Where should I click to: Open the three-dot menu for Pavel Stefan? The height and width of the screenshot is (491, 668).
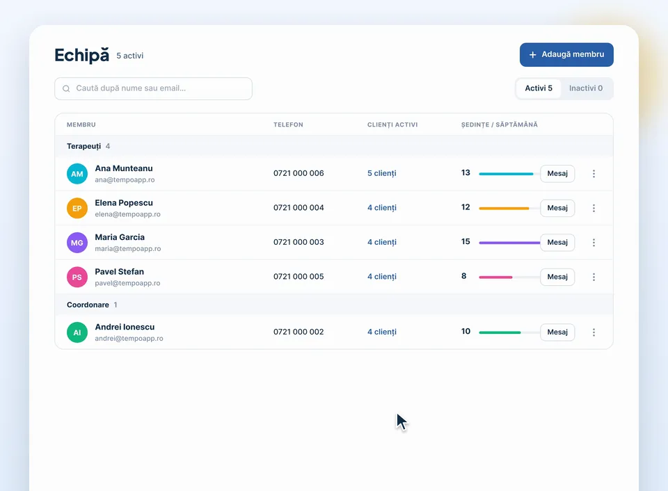pyautogui.click(x=594, y=277)
